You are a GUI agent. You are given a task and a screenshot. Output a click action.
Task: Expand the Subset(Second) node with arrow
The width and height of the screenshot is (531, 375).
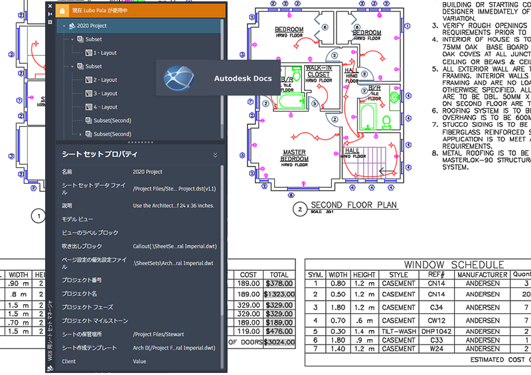click(x=80, y=134)
